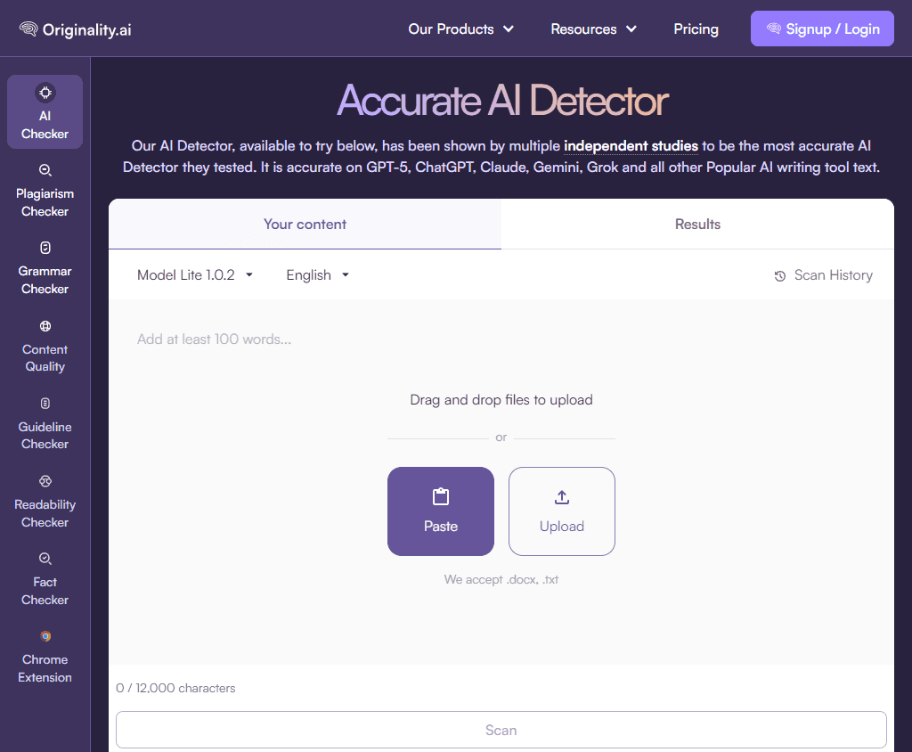This screenshot has height=752, width=912.
Task: Click the Plagiarism Checker label
Action: (45, 202)
